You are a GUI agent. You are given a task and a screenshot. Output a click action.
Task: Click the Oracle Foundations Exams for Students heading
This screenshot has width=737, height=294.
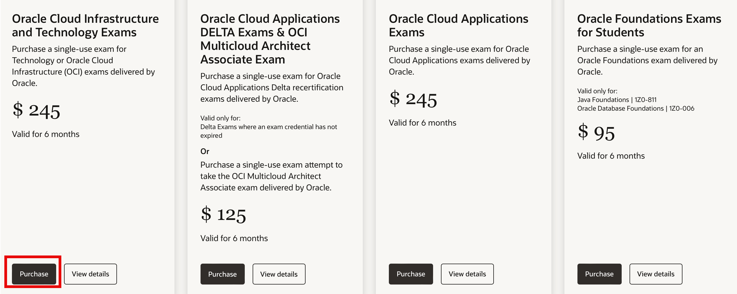(x=649, y=25)
